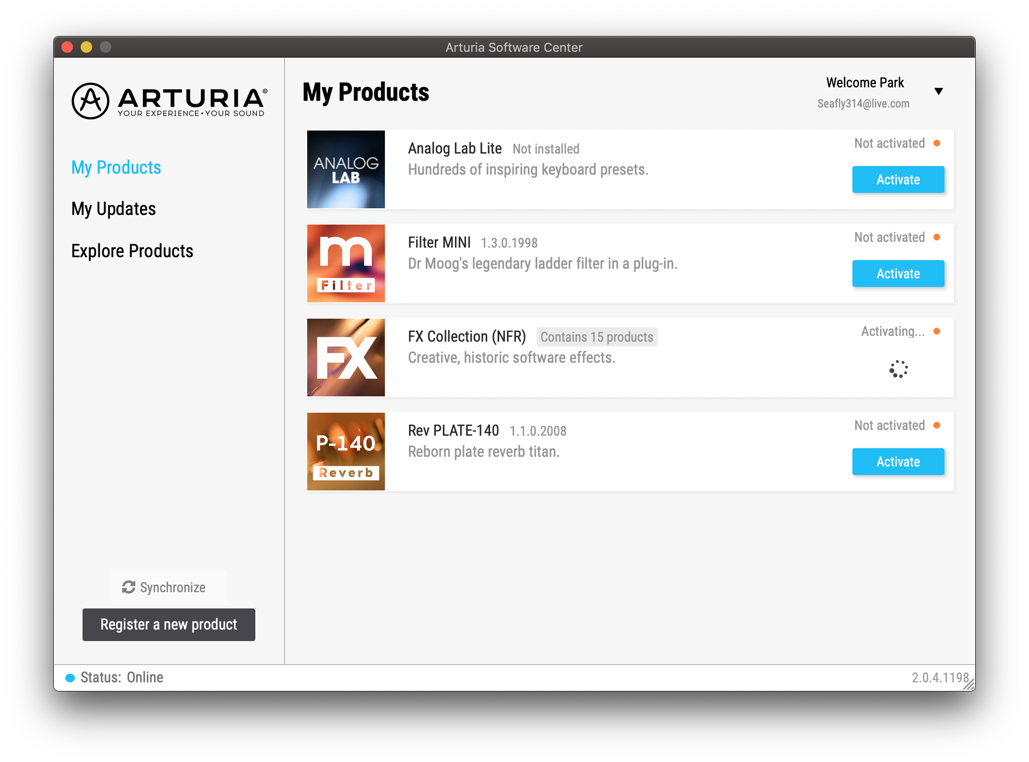Click the Analog Lab product thumbnail
The height and width of the screenshot is (762, 1029).
click(346, 169)
